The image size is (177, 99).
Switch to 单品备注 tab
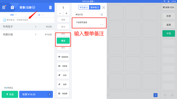tap(84, 7)
